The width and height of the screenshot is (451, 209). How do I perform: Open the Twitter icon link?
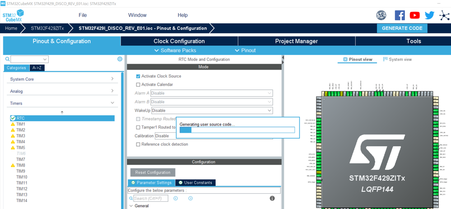pos(429,15)
